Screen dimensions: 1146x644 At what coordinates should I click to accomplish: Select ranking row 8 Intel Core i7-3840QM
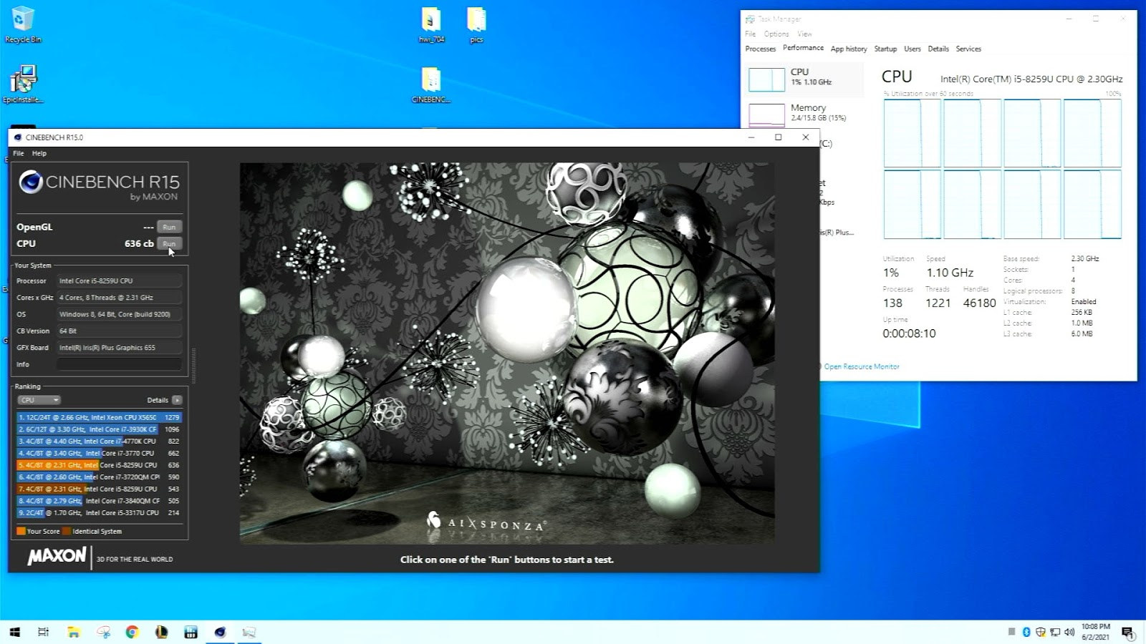pyautogui.click(x=100, y=501)
